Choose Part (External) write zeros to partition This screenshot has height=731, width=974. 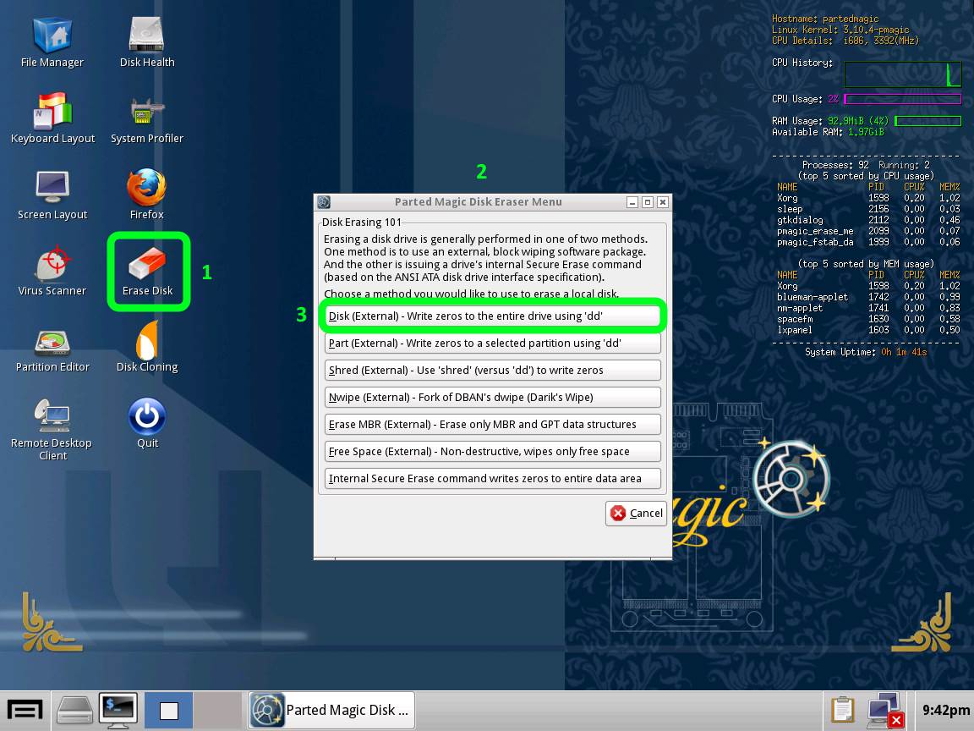point(492,344)
